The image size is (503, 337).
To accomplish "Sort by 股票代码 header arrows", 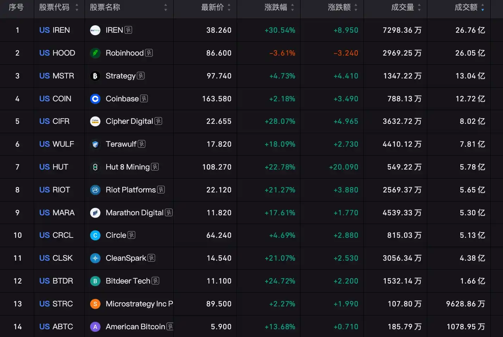I will [77, 7].
